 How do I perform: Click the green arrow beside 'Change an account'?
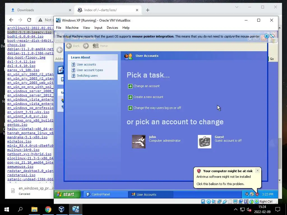tap(130, 86)
